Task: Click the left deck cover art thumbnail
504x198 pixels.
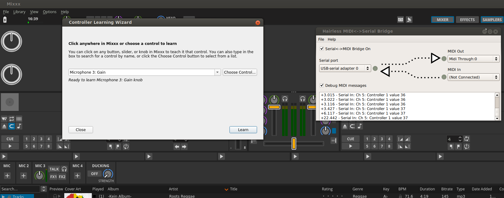Action: [10, 102]
